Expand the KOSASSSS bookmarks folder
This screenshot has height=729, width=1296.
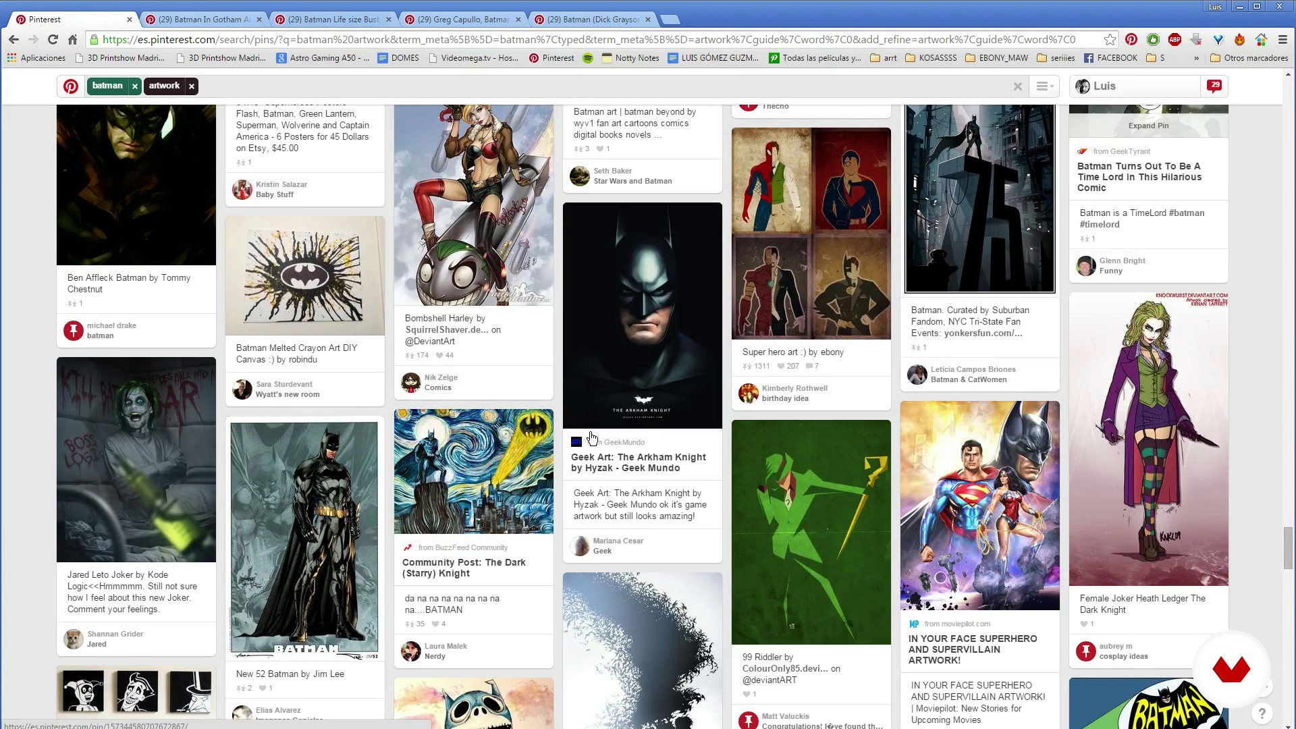click(x=931, y=58)
